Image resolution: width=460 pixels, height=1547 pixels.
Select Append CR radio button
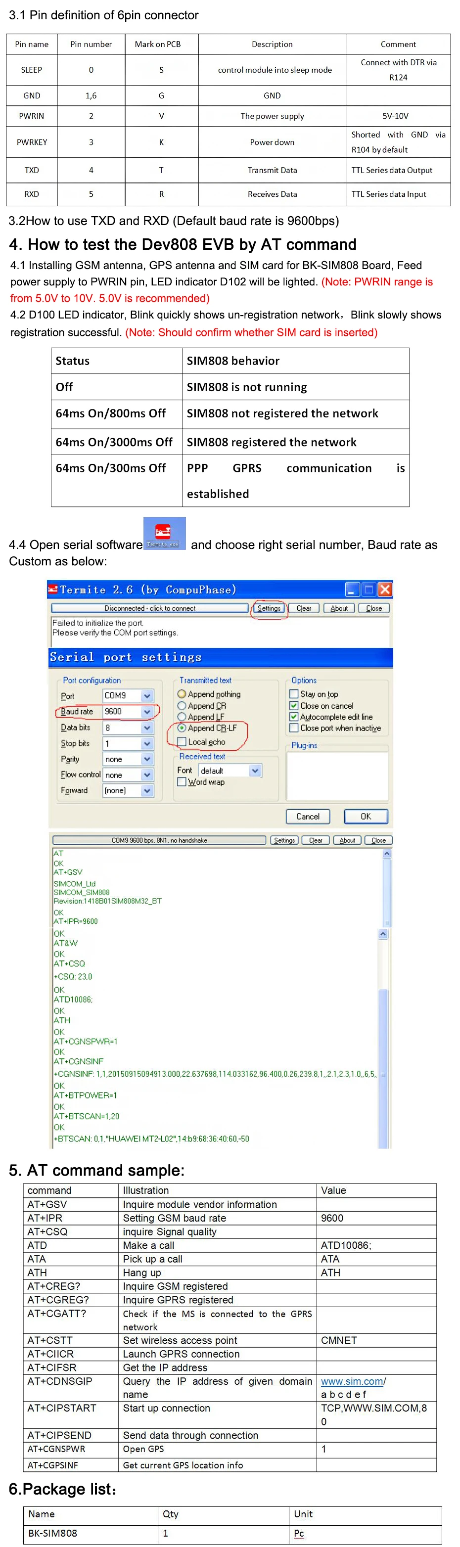[182, 706]
